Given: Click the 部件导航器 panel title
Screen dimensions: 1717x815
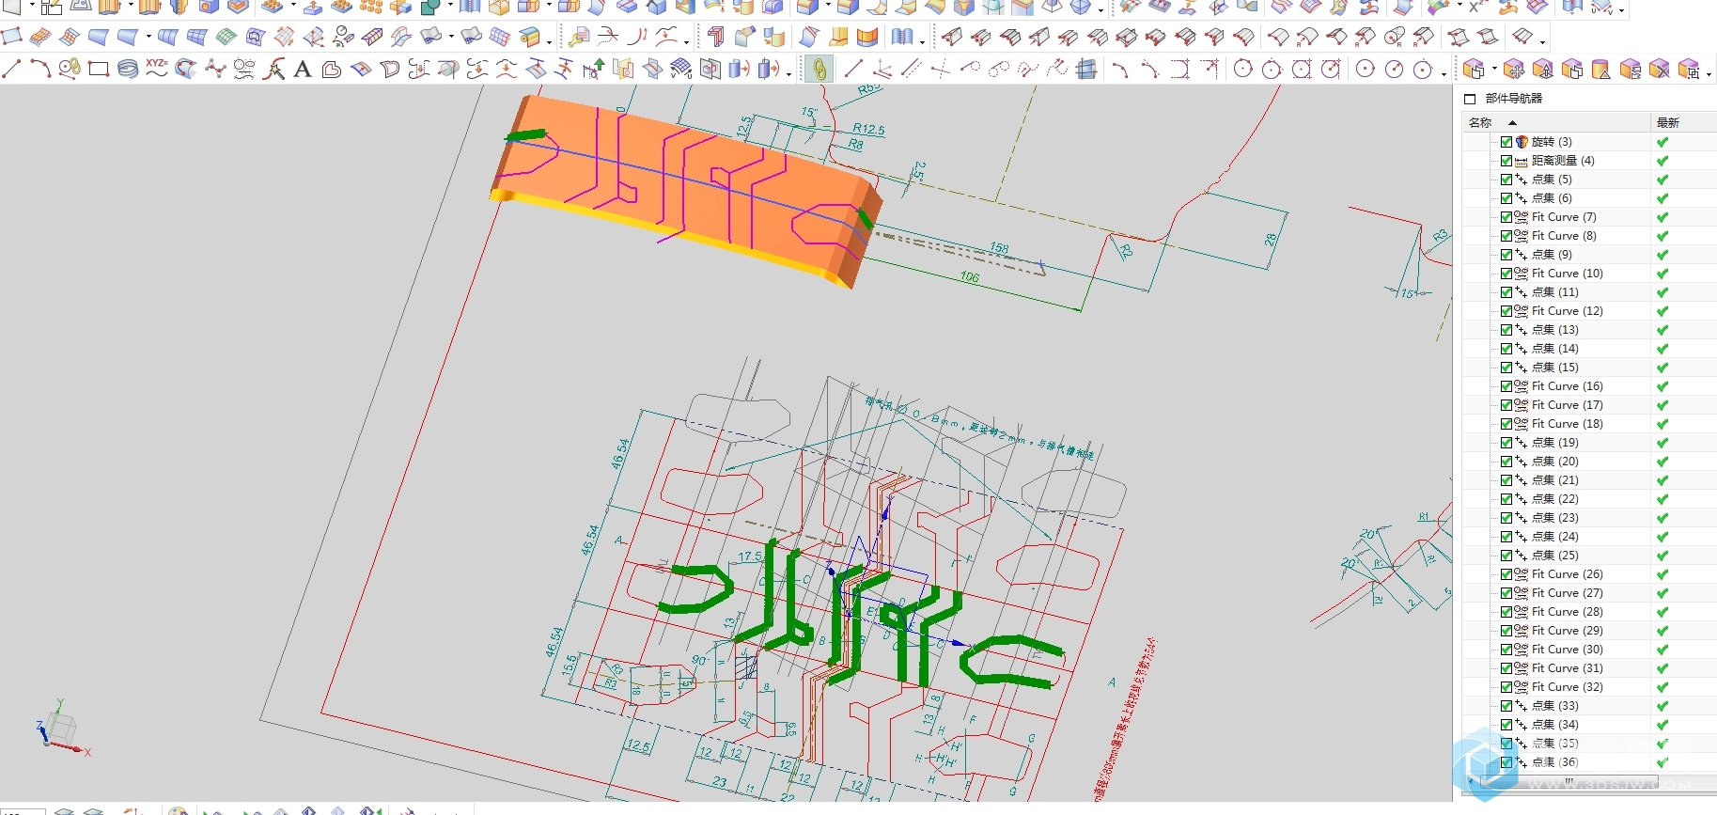Looking at the screenshot, I should (1513, 99).
